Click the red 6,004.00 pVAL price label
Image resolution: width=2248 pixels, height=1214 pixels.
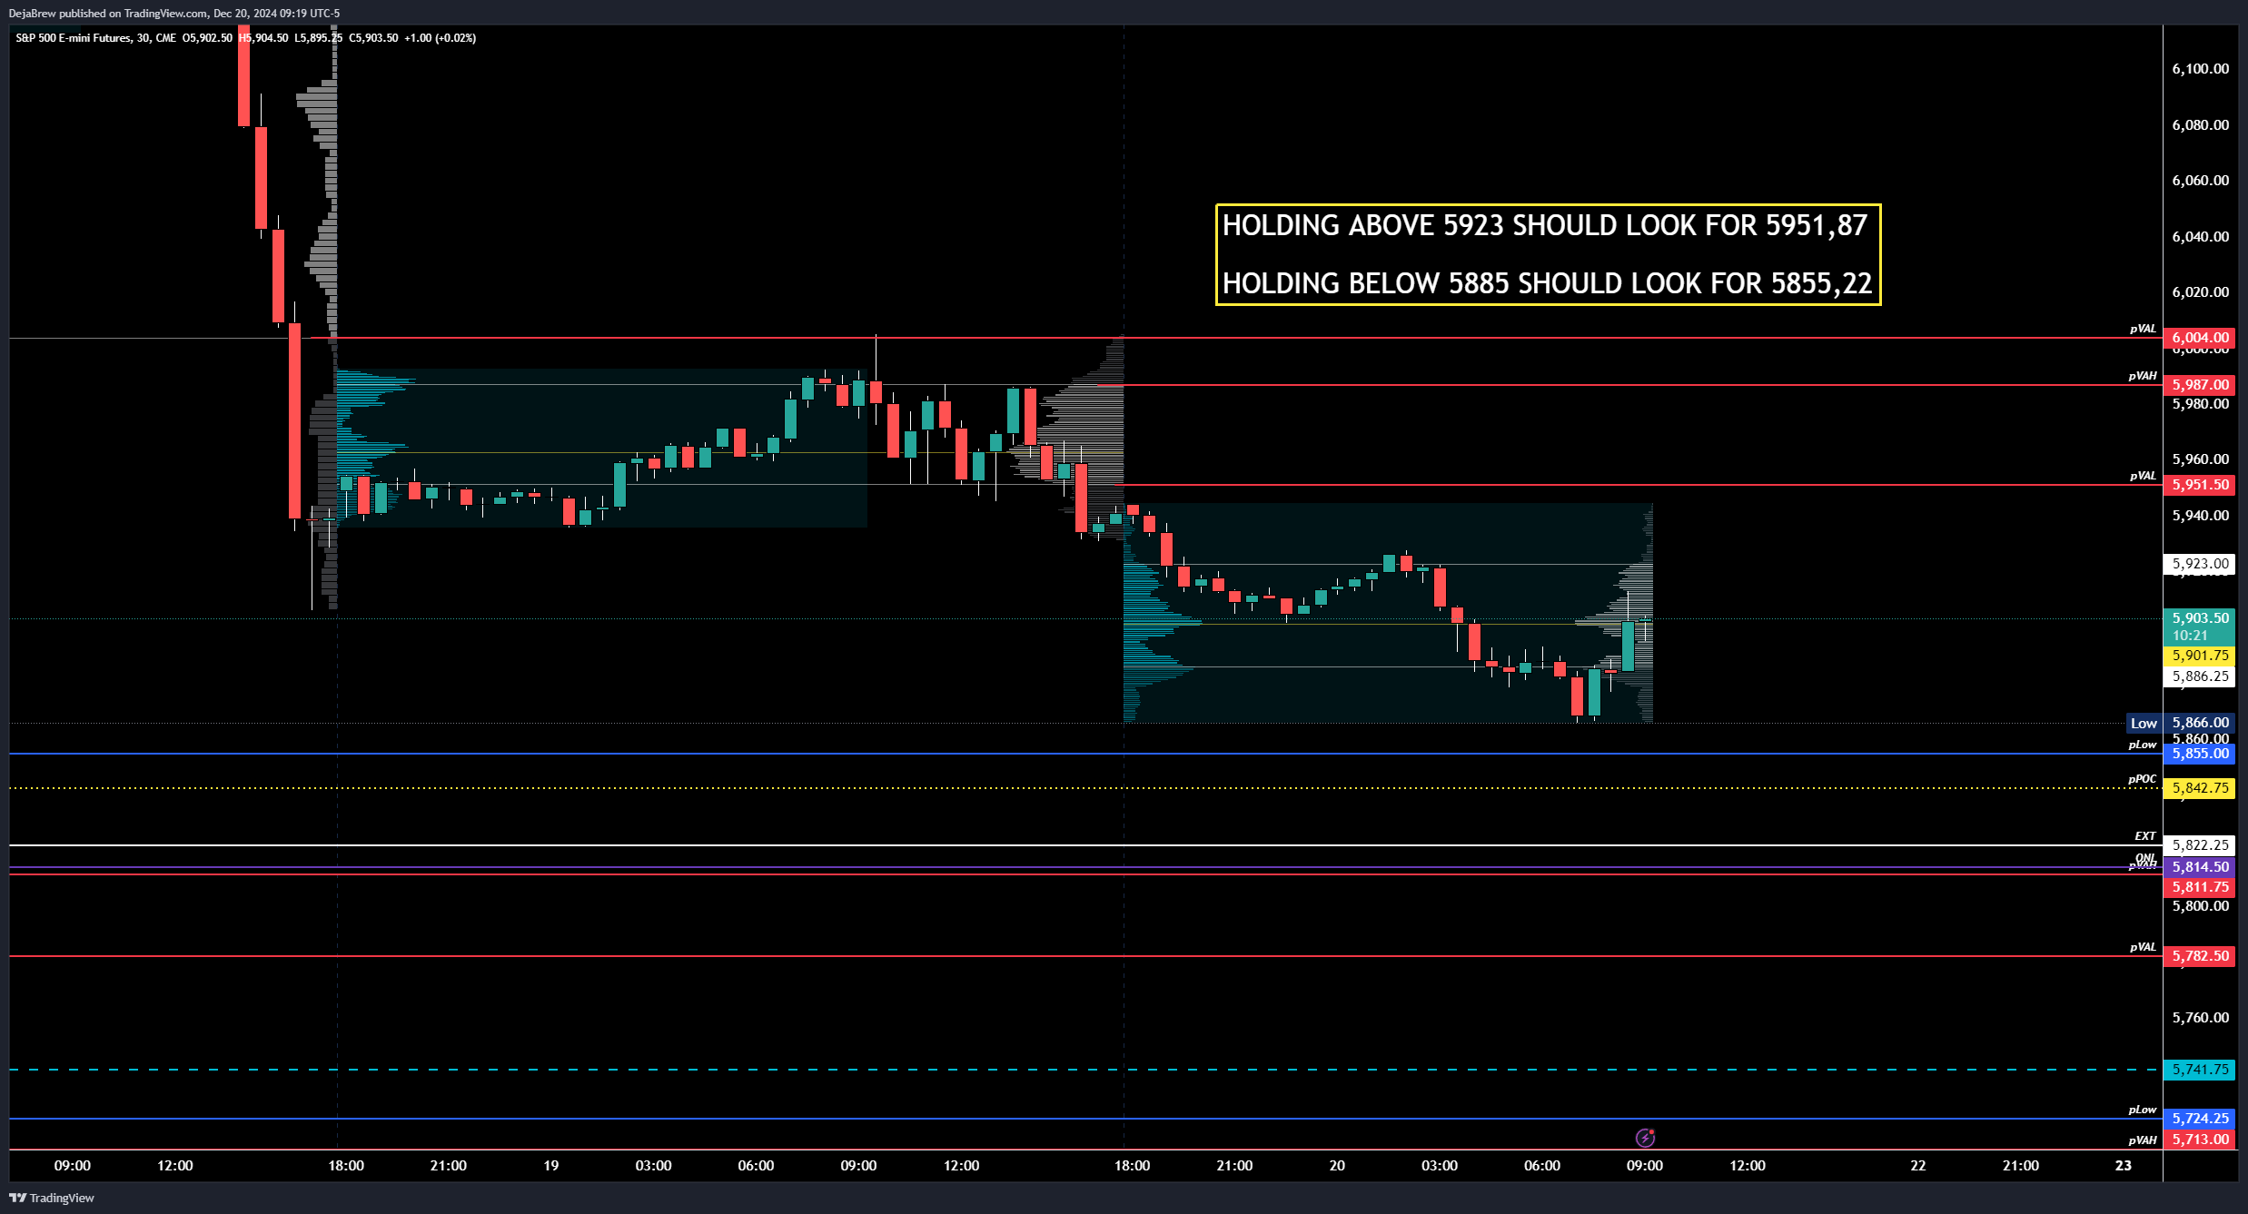[2199, 338]
